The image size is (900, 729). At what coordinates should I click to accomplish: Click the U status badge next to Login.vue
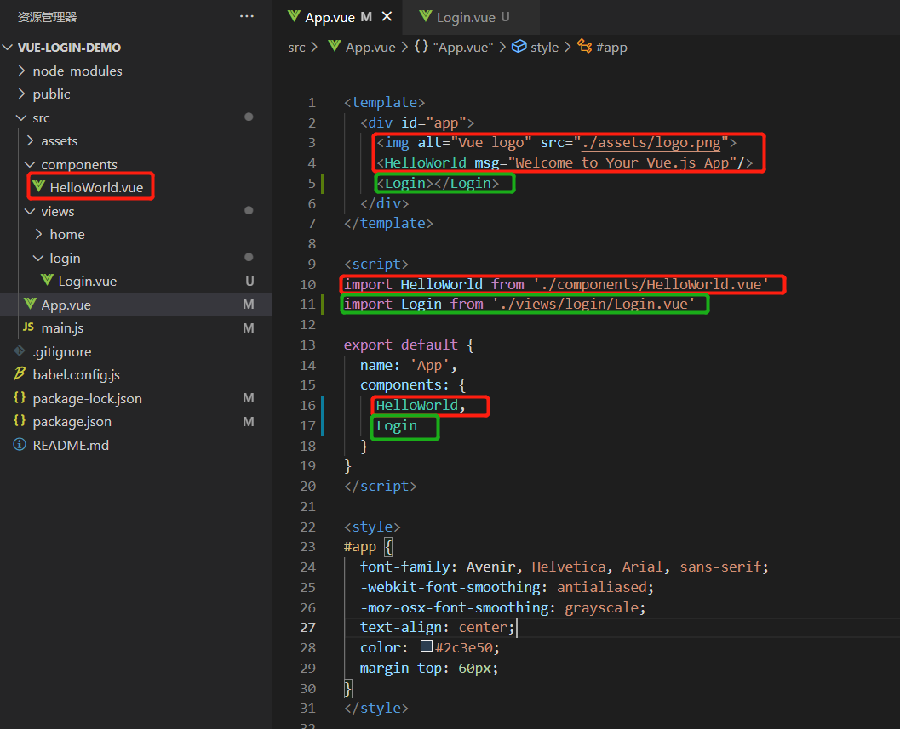tap(249, 281)
